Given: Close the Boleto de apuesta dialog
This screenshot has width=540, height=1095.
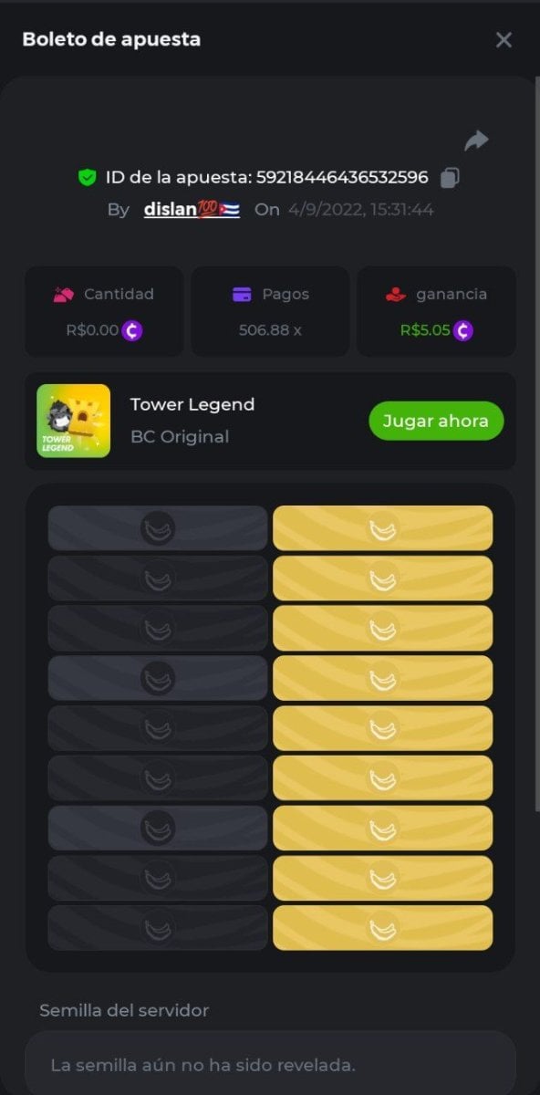Looking at the screenshot, I should point(504,39).
